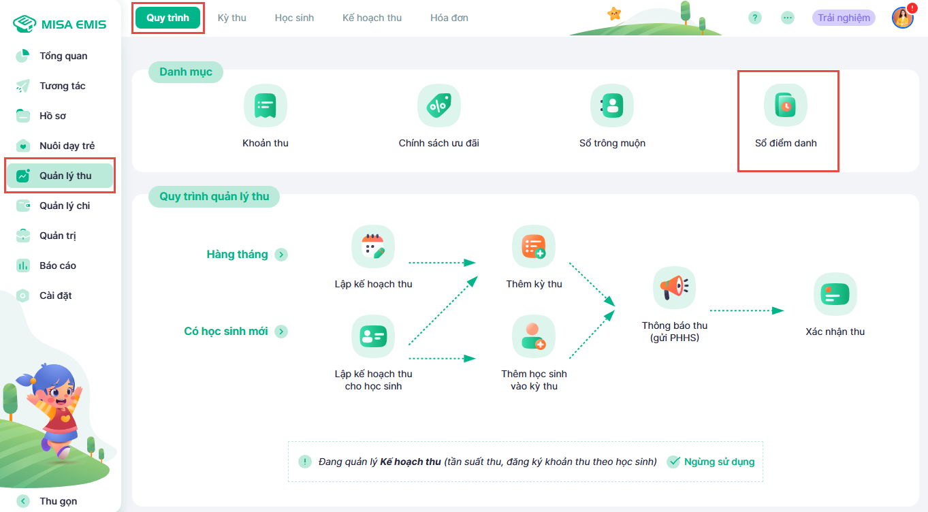This screenshot has width=928, height=512.
Task: Switch to the Kỳ thu tab
Action: 231,18
